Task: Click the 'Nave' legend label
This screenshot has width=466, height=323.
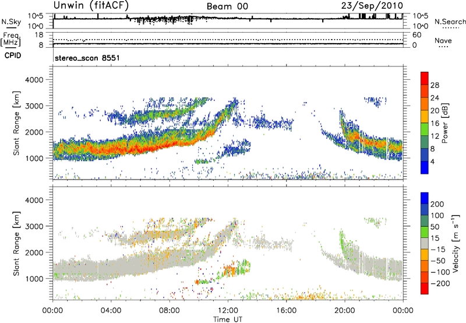Action: pos(443,40)
